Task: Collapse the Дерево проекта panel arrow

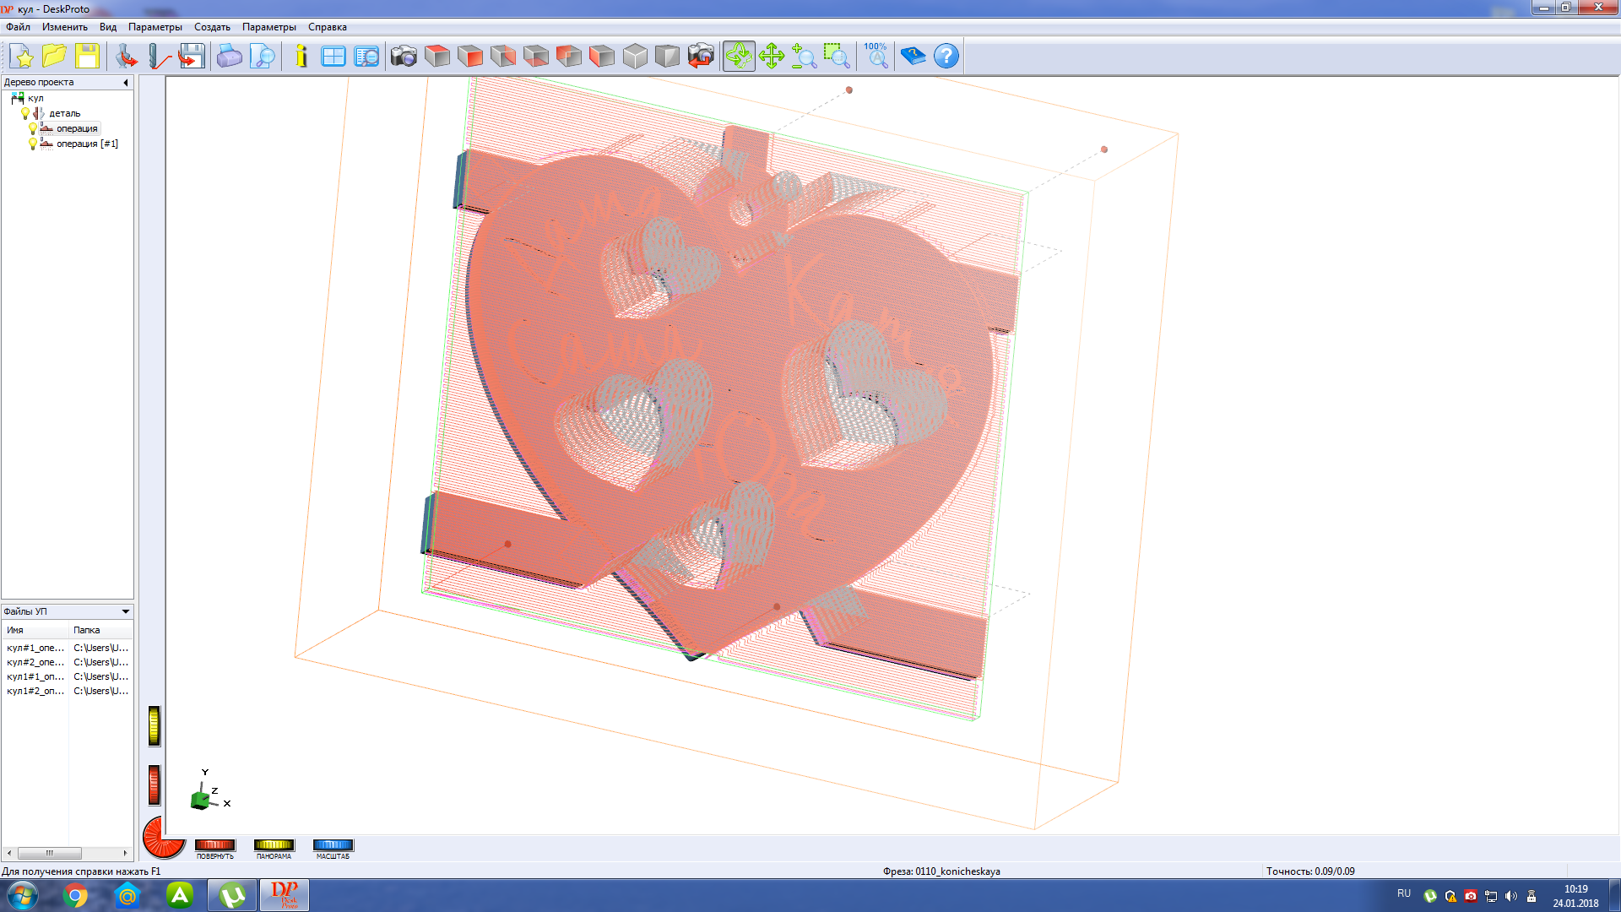Action: click(x=126, y=83)
